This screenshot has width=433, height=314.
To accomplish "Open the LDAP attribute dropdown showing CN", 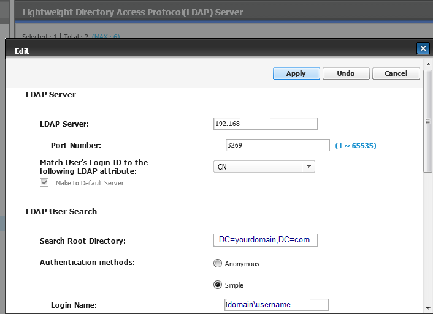I will 264,166.
